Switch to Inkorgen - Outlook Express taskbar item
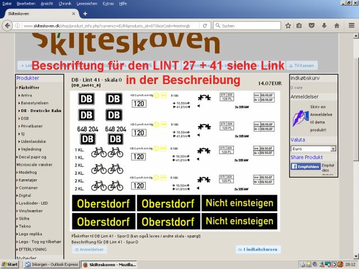Image resolution: width=359 pixels, height=269 pixels. (x=52, y=265)
